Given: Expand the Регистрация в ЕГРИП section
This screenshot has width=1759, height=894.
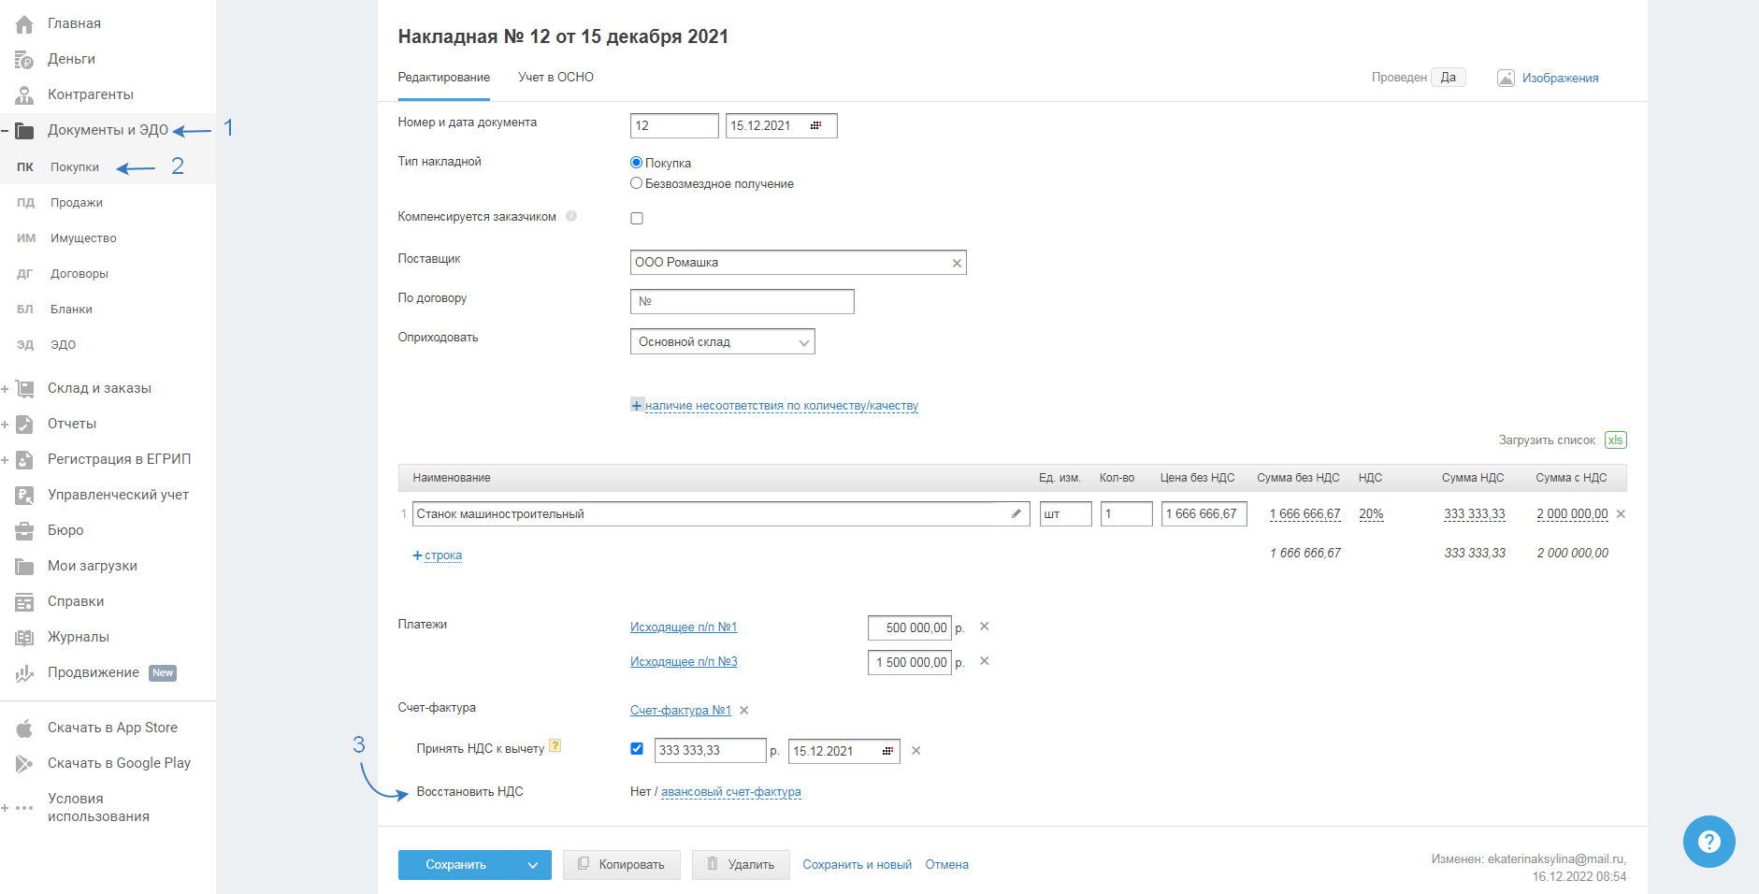Looking at the screenshot, I should (5, 460).
